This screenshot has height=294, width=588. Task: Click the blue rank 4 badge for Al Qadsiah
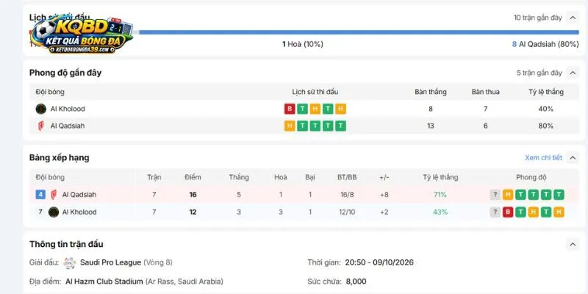point(40,195)
